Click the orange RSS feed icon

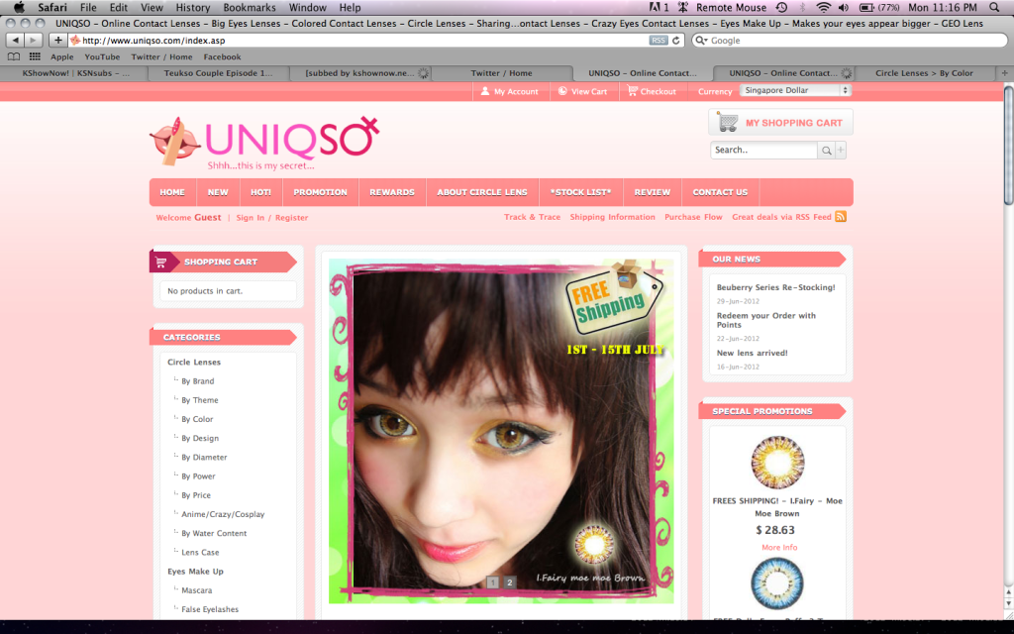click(x=841, y=217)
